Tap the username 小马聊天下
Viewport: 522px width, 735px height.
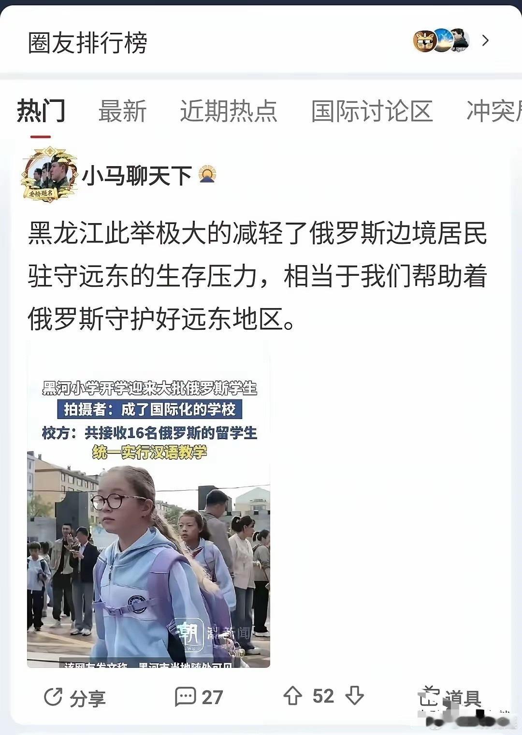coord(137,175)
